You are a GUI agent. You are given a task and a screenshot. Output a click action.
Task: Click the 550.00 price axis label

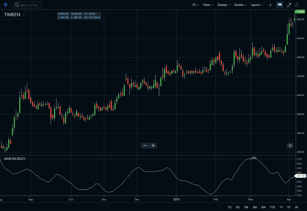coord(301,57)
